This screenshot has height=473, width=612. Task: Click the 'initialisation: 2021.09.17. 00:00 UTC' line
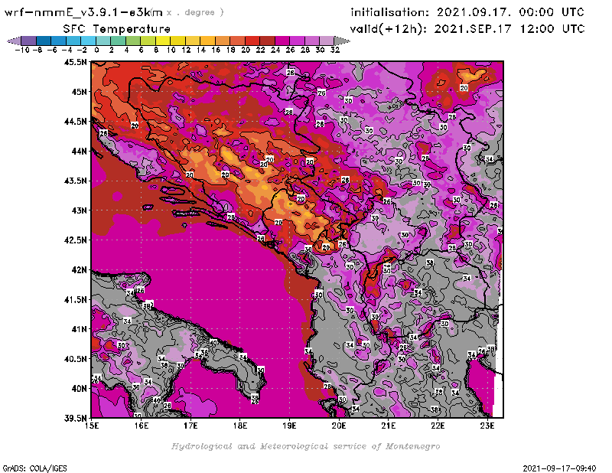point(467,12)
